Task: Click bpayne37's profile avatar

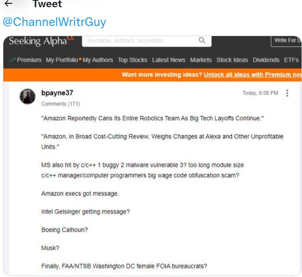Action: tap(27, 96)
